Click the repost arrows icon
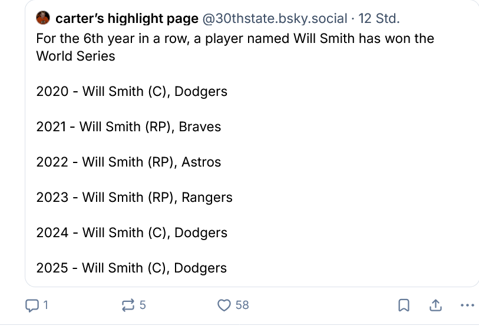 pos(127,305)
